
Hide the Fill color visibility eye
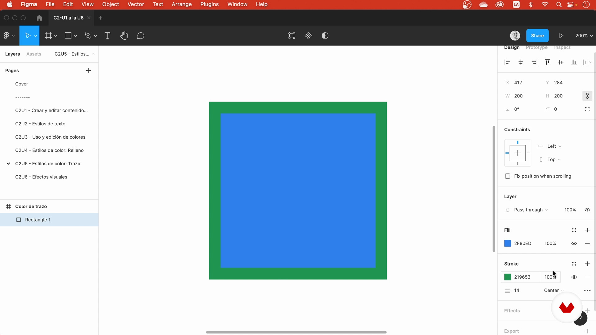(574, 243)
